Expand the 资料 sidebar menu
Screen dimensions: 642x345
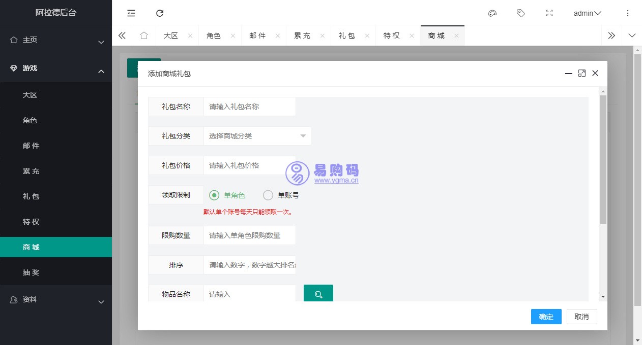point(56,300)
